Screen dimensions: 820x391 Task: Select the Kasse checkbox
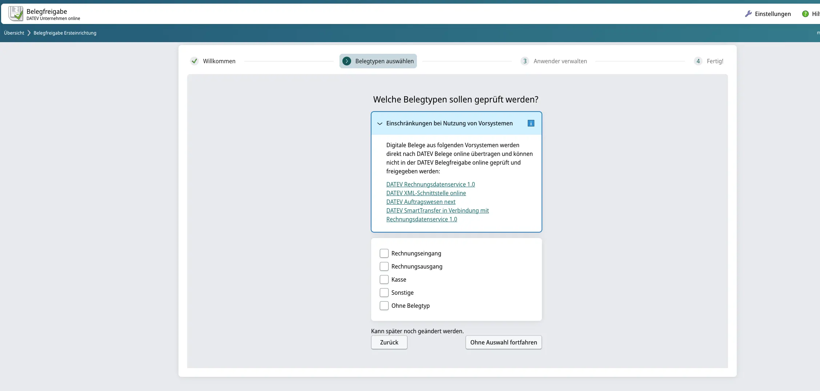click(x=384, y=279)
